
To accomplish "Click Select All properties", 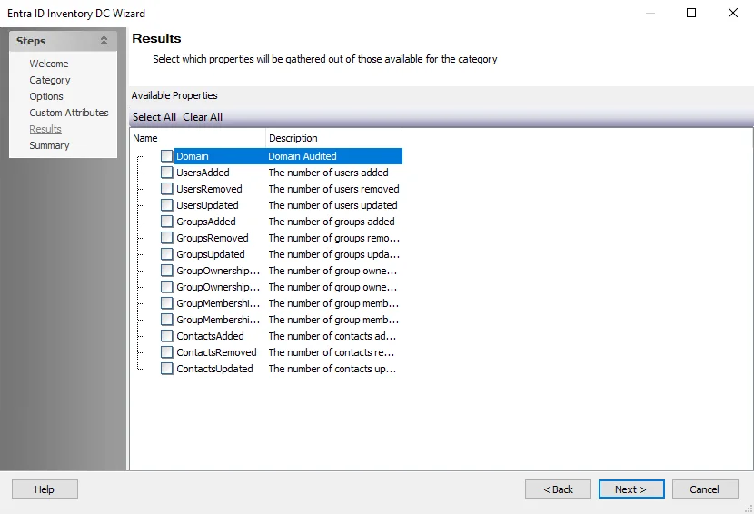I will [154, 117].
